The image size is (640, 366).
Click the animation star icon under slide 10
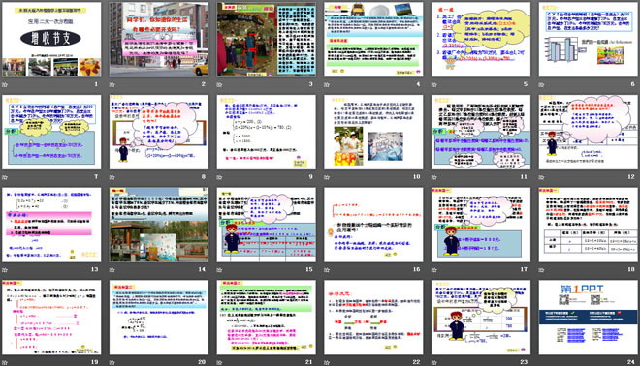click(x=327, y=177)
